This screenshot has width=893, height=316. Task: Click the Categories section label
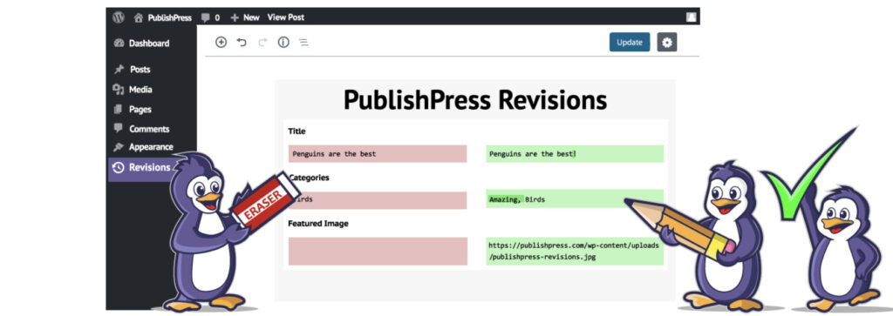[x=309, y=178]
